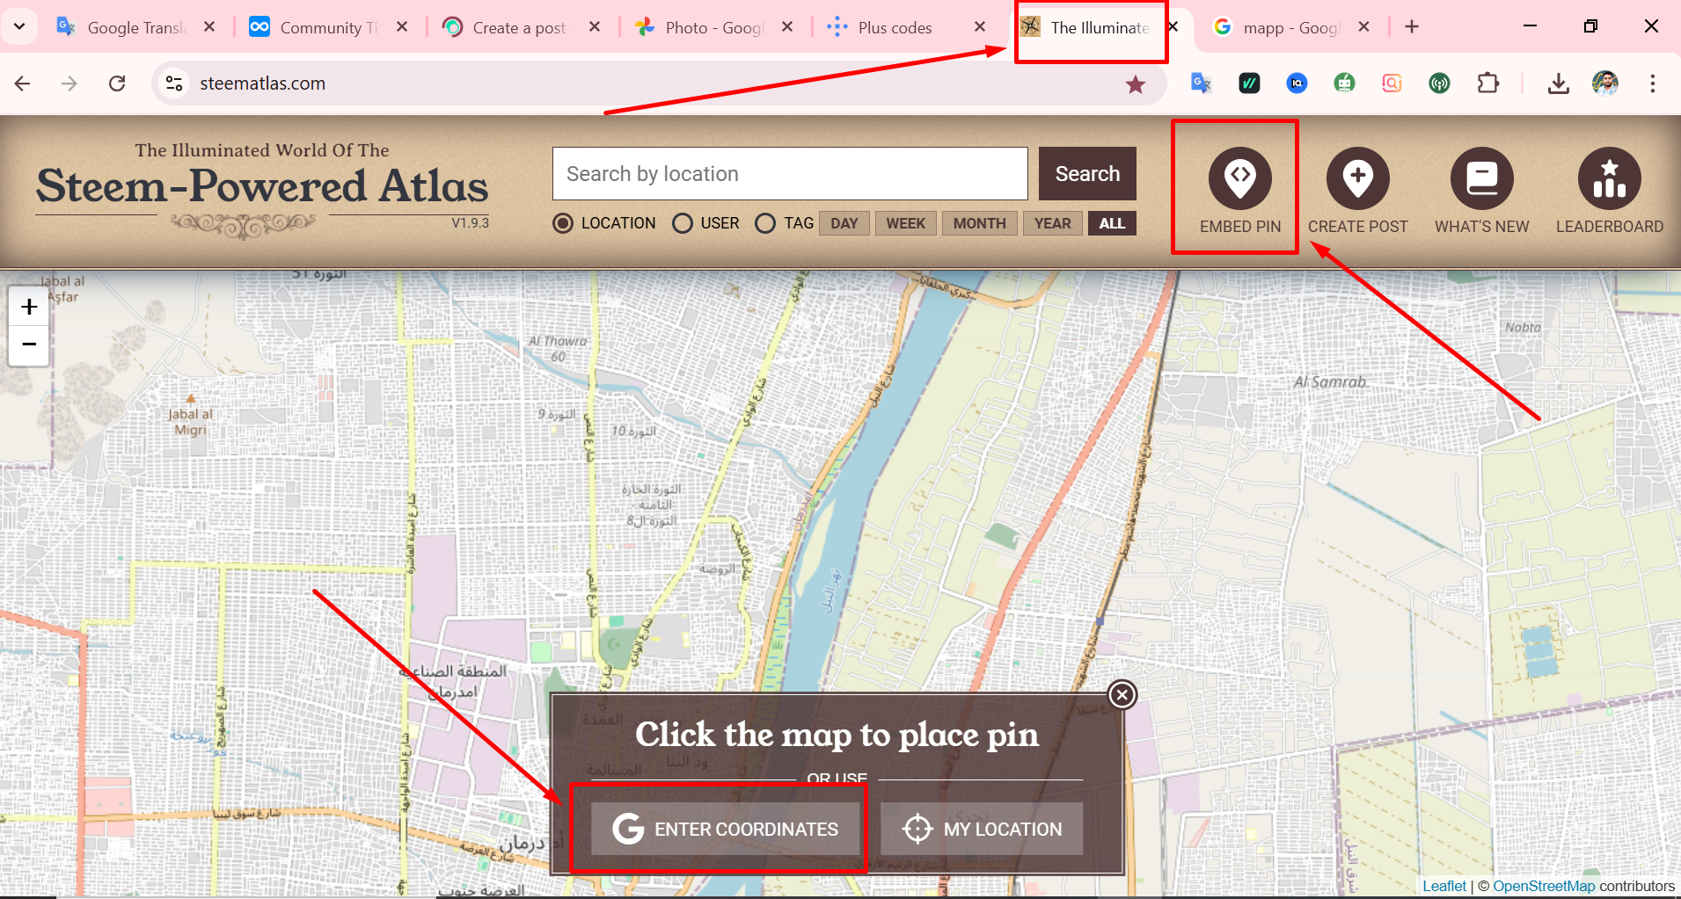Open a new browser tab
The width and height of the screenshot is (1681, 899).
(x=1412, y=27)
